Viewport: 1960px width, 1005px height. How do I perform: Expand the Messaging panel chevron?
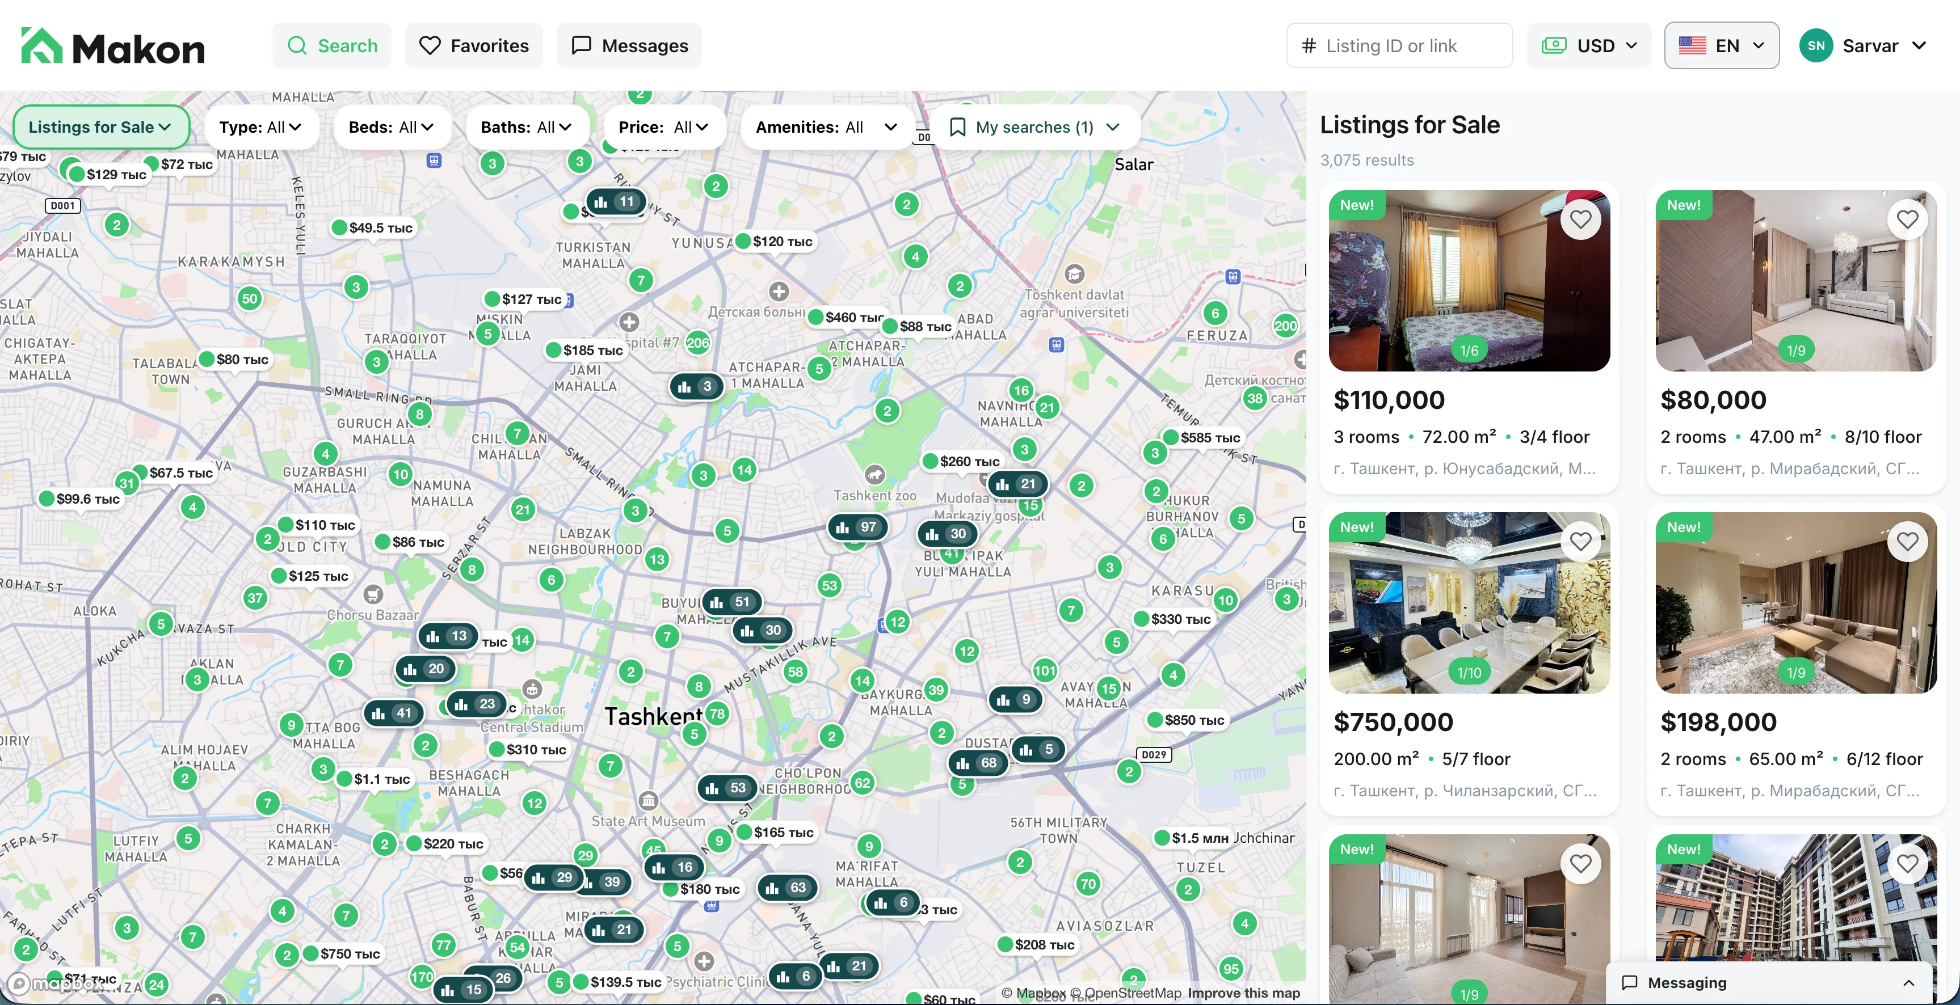coord(1908,983)
